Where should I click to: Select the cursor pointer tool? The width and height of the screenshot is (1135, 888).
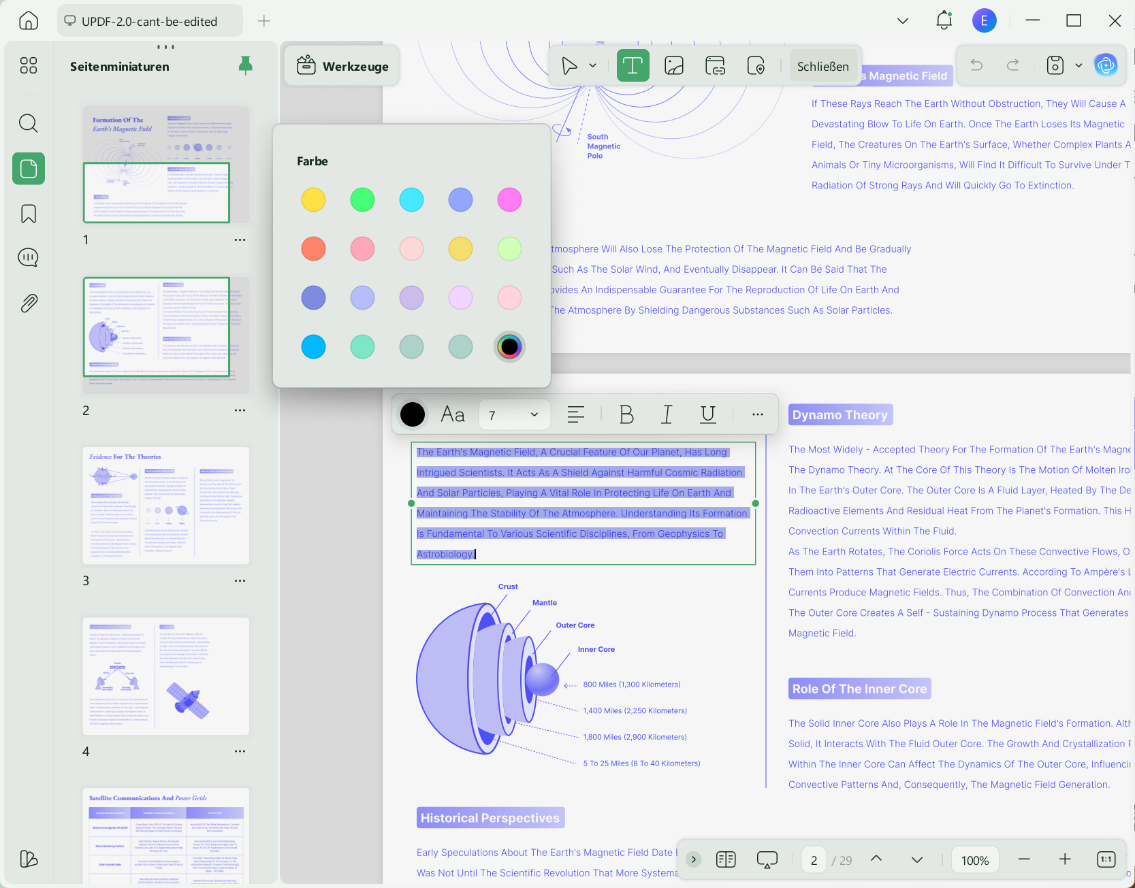(569, 66)
